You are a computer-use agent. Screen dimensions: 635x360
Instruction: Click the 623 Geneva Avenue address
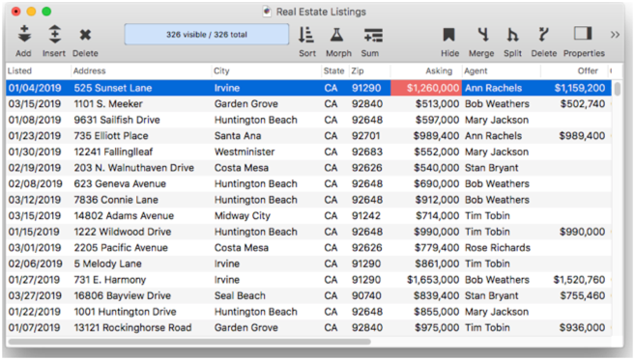point(120,184)
